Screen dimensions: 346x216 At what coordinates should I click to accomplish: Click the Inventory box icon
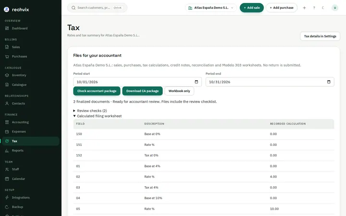pyautogui.click(x=7, y=75)
